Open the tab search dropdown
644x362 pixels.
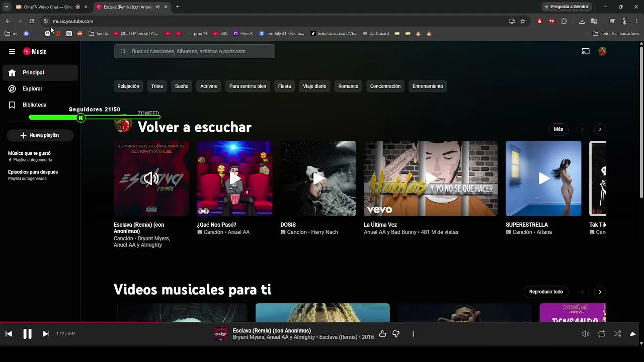(7, 7)
